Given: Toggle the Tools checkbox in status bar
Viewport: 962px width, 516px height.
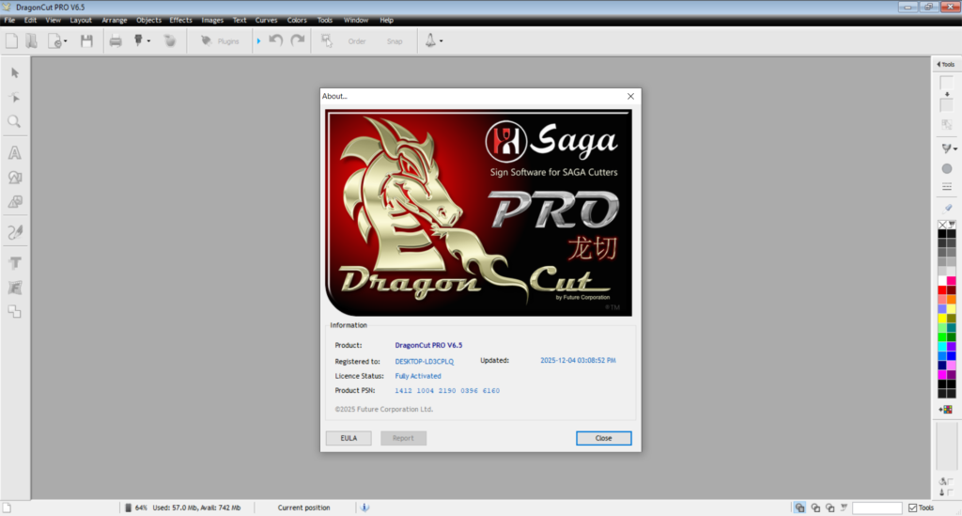Looking at the screenshot, I should [913, 508].
